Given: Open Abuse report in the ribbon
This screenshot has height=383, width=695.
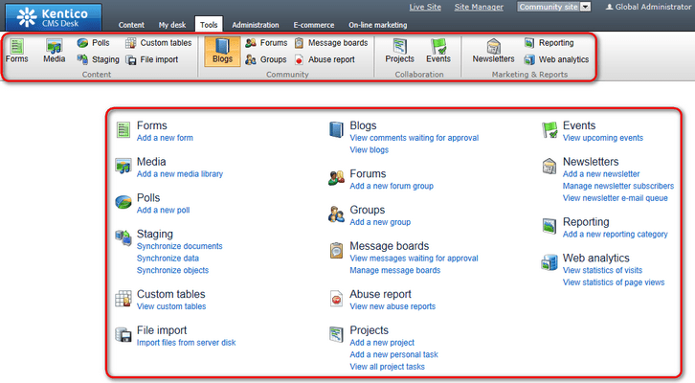Looking at the screenshot, I should 325,59.
